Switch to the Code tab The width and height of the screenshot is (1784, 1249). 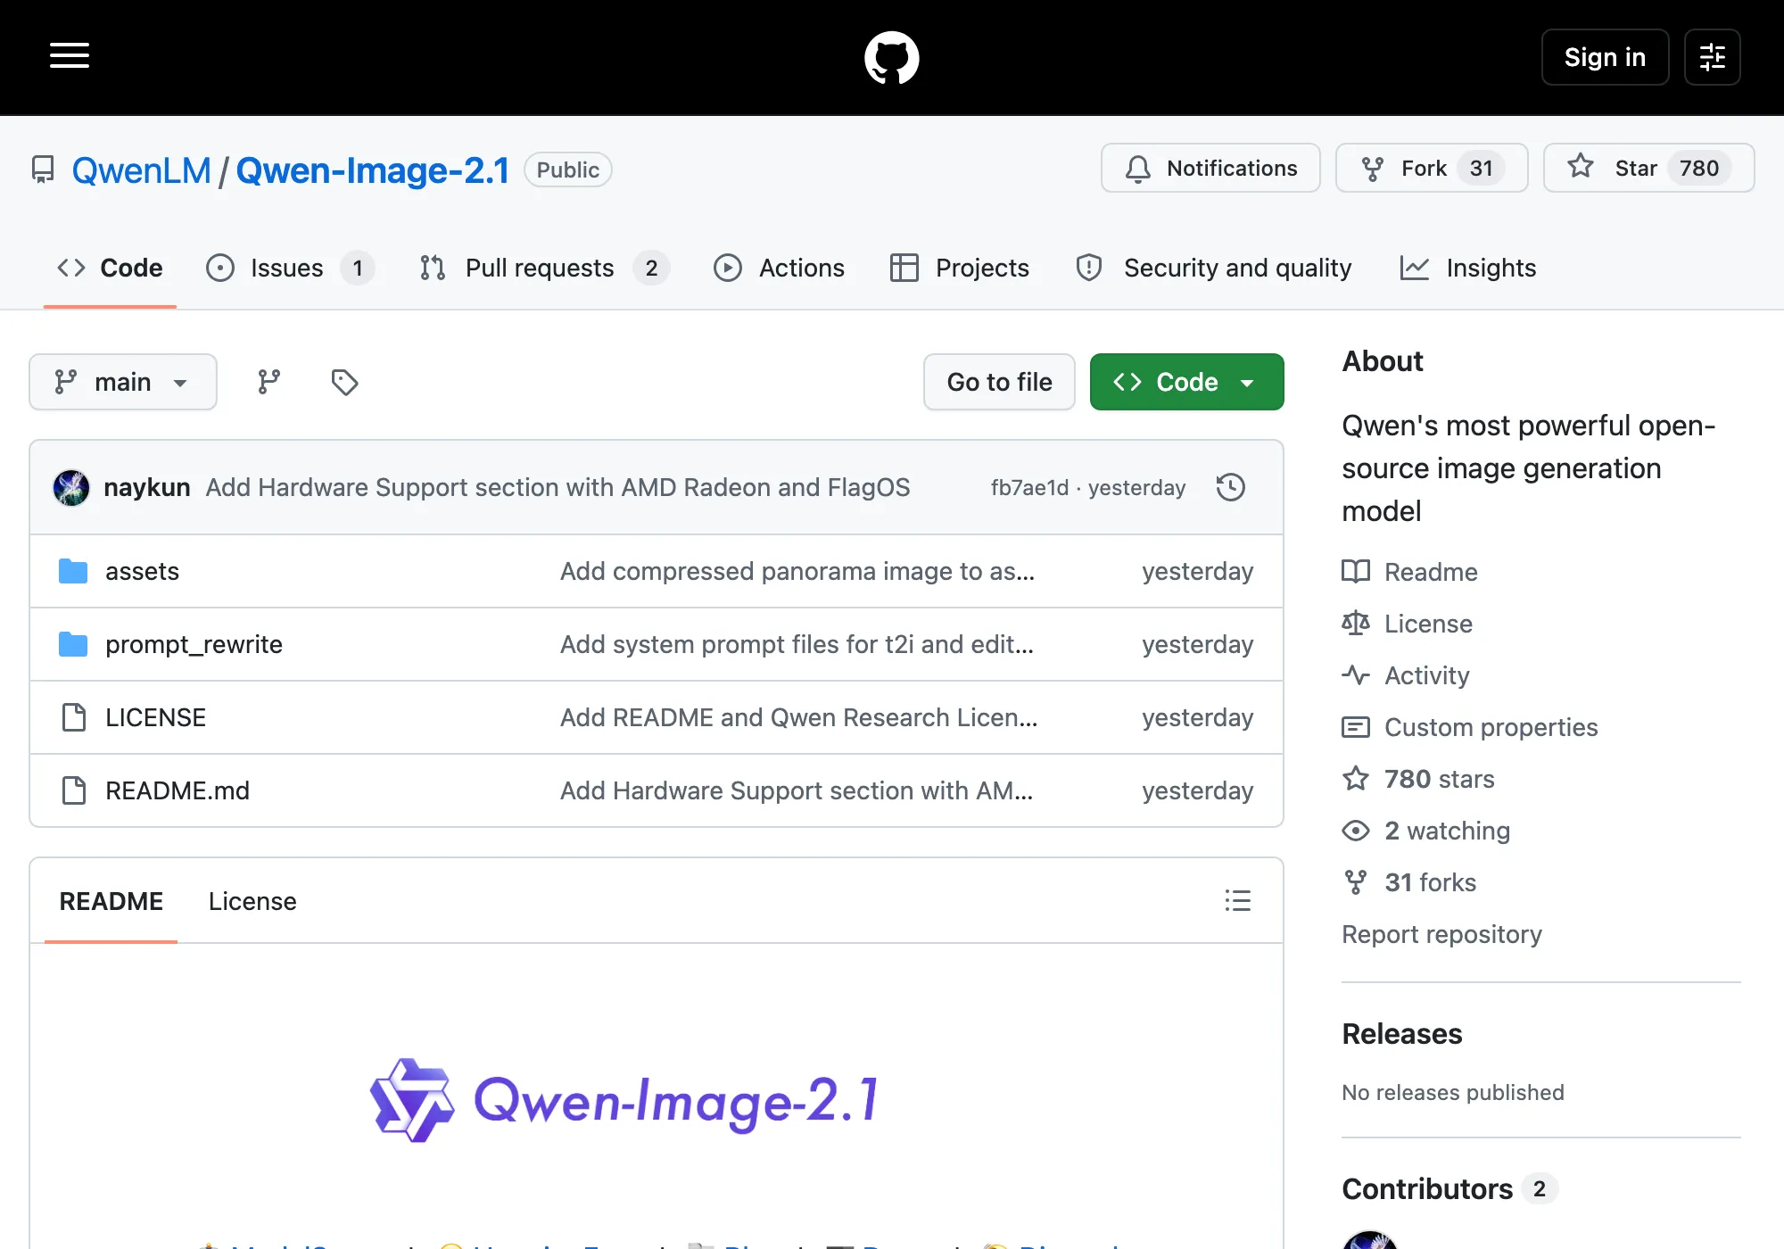click(110, 268)
